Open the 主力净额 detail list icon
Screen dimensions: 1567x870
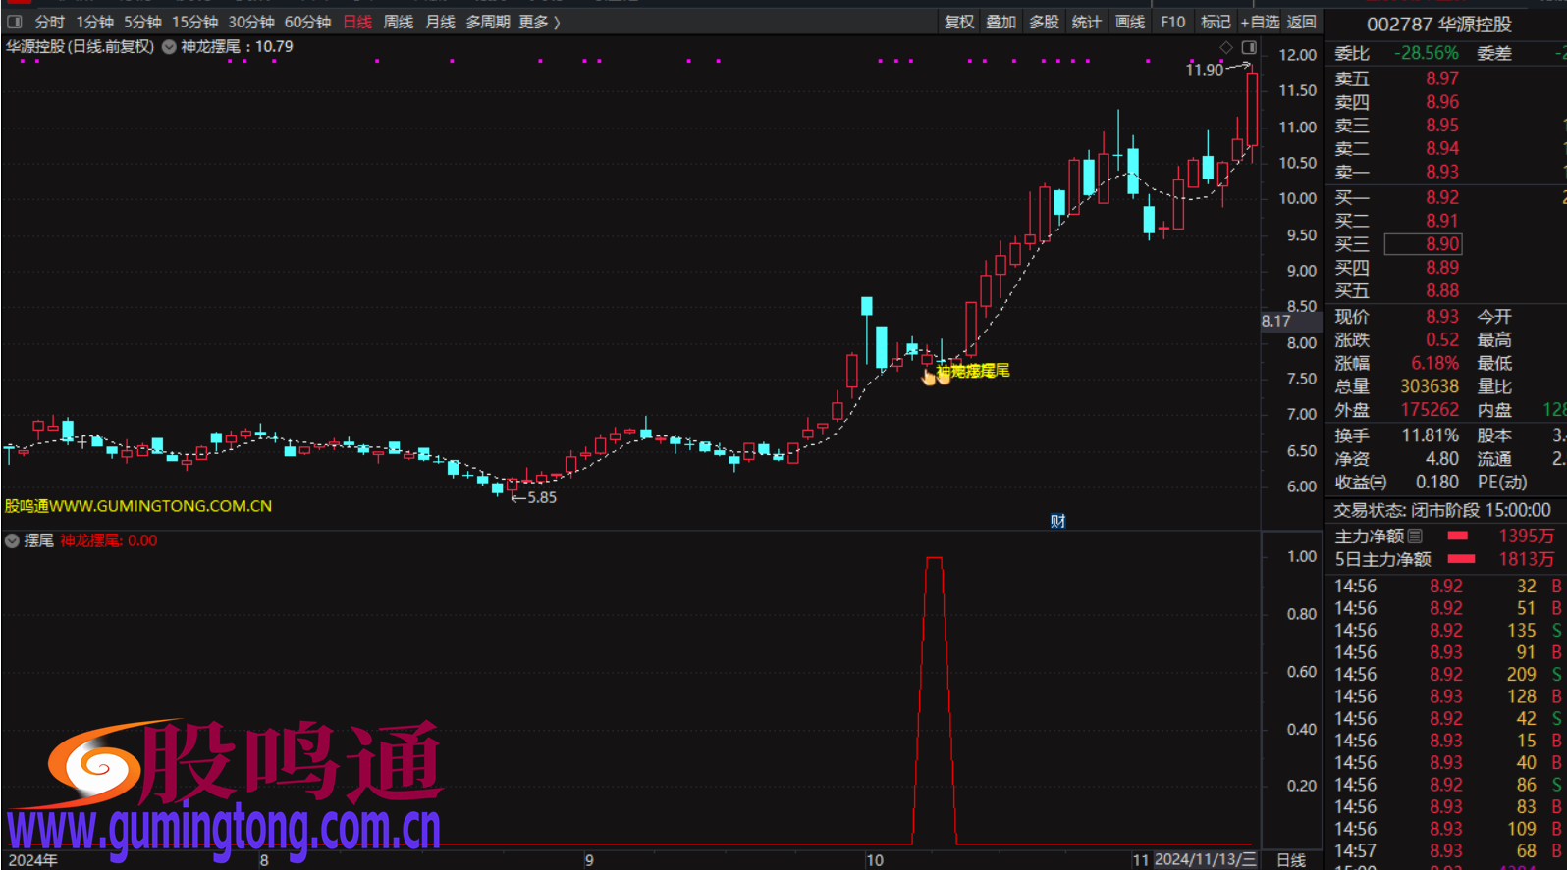click(x=1415, y=537)
